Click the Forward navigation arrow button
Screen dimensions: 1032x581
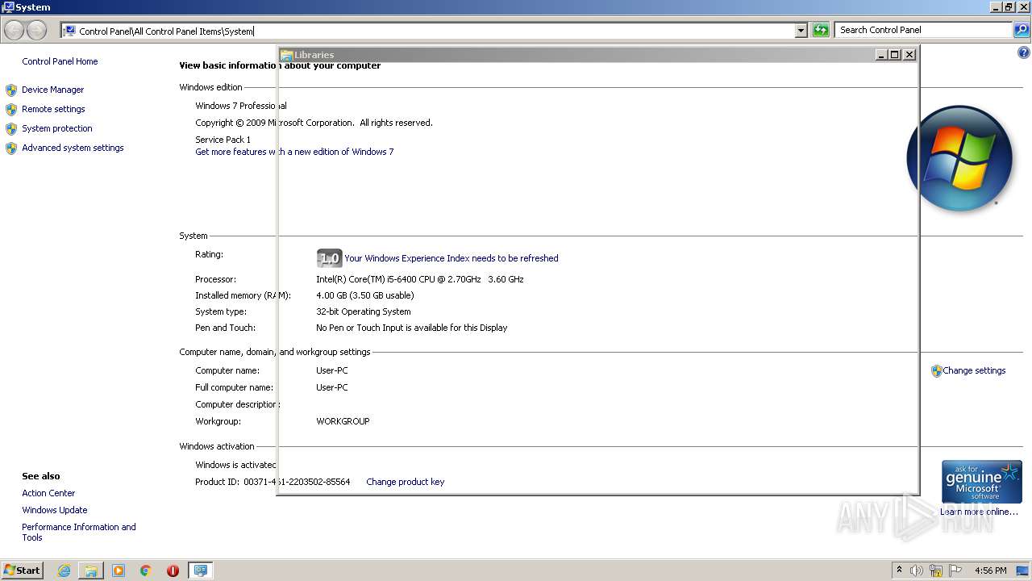(36, 31)
